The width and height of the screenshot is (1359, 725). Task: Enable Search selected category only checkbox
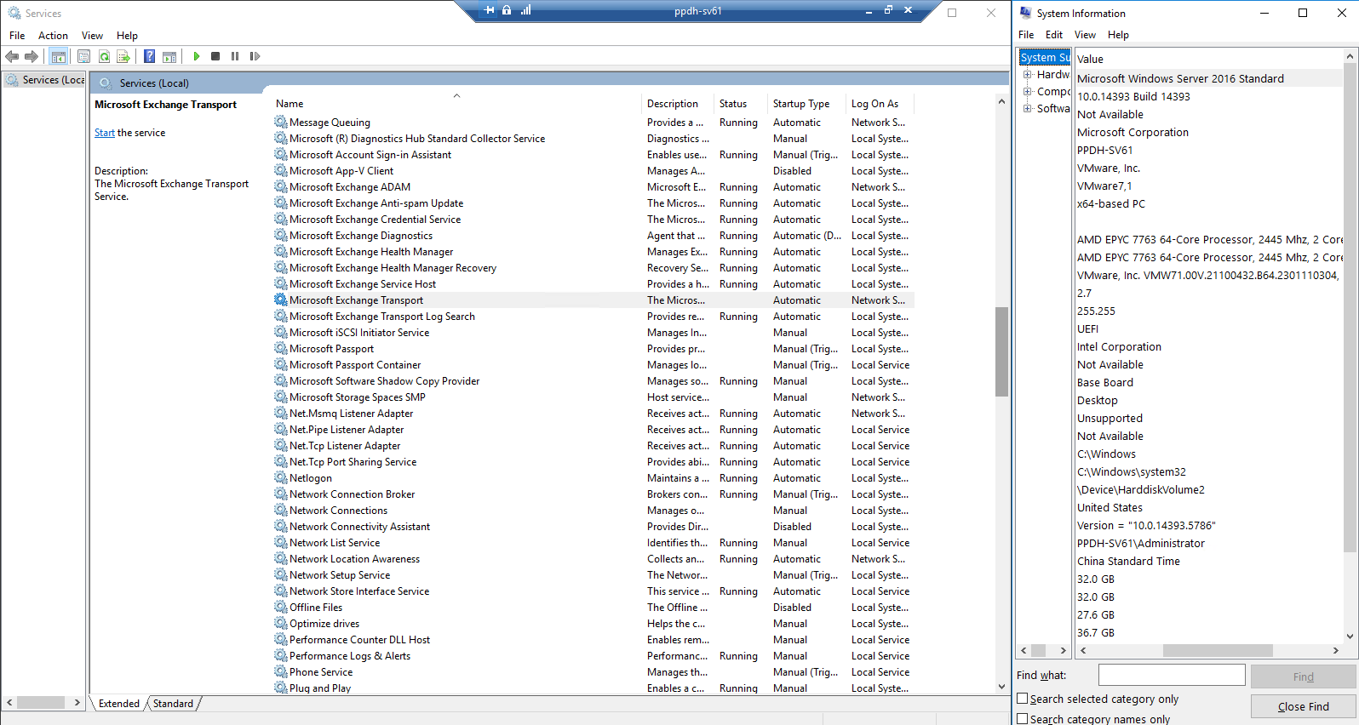coord(1023,698)
